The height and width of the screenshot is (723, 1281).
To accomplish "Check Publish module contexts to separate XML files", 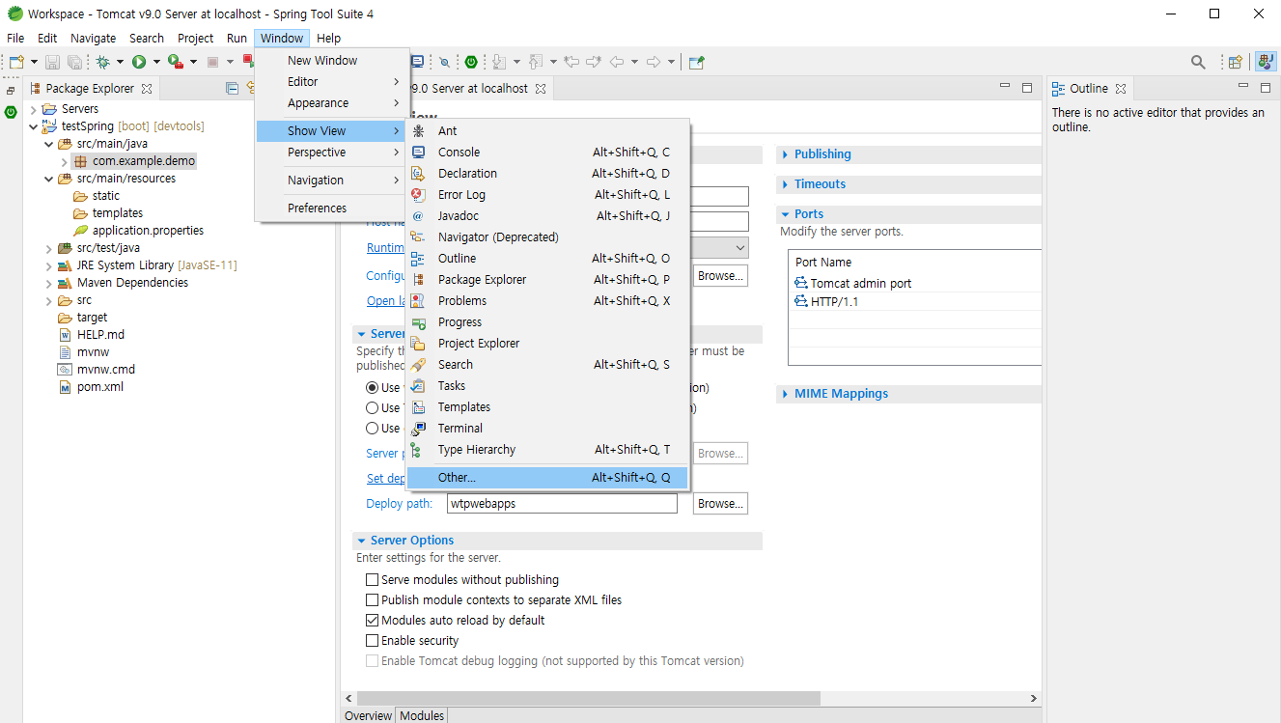I will [372, 599].
